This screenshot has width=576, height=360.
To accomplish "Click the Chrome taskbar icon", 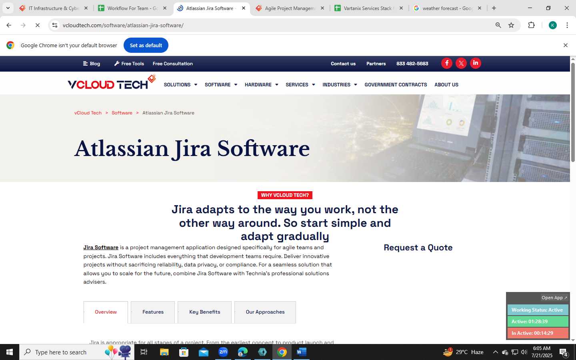I will click(x=282, y=352).
